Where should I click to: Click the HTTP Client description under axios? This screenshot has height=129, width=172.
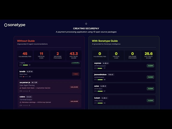click(98, 89)
